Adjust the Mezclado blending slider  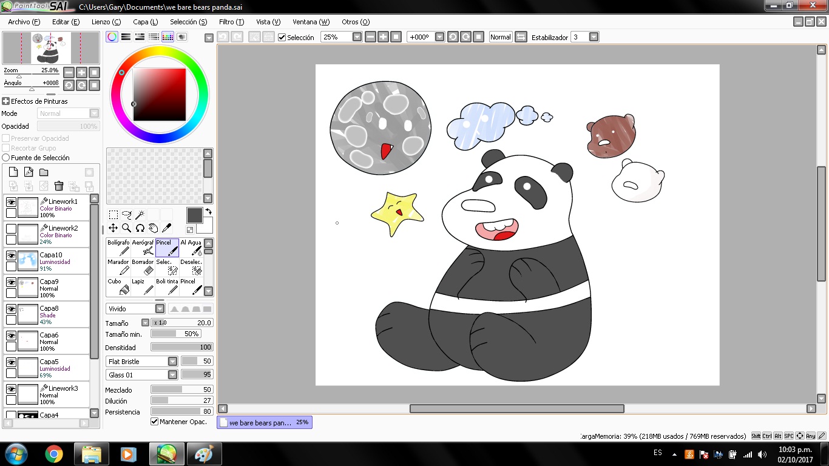coord(182,390)
